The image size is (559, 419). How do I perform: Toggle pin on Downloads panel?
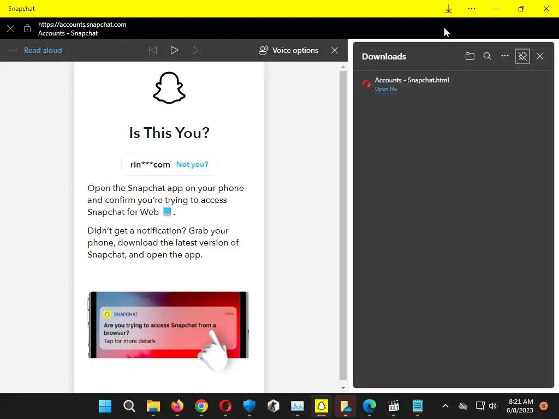point(522,56)
